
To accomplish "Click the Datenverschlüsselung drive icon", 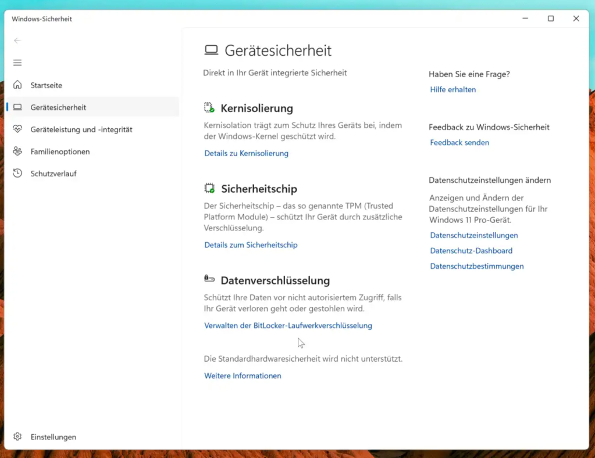I will pos(209,279).
